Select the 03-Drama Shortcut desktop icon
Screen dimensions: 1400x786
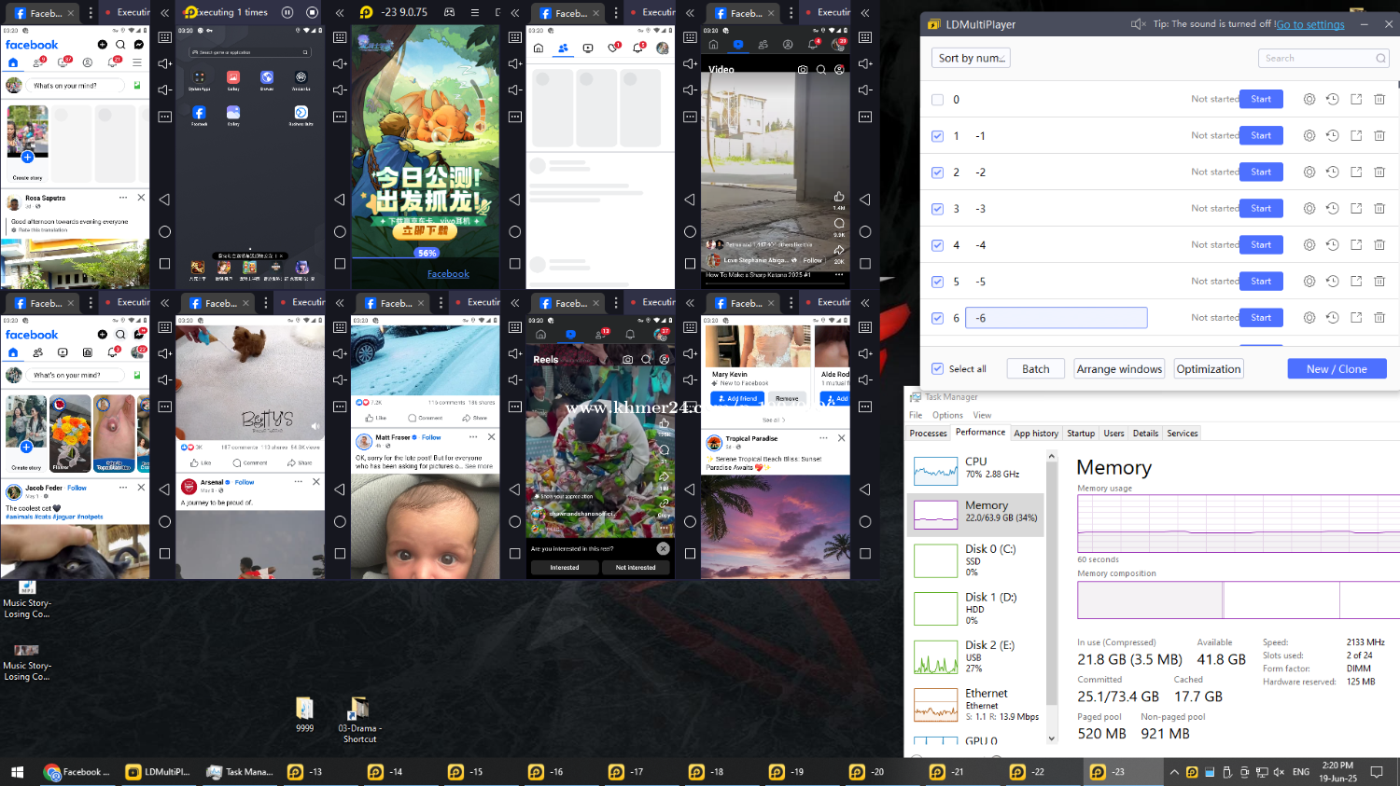click(x=359, y=720)
